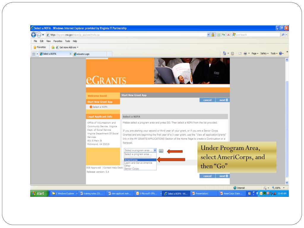Click the Select a NOFA sidebar link
Image resolution: width=304 pixels, height=228 pixels.
point(100,107)
